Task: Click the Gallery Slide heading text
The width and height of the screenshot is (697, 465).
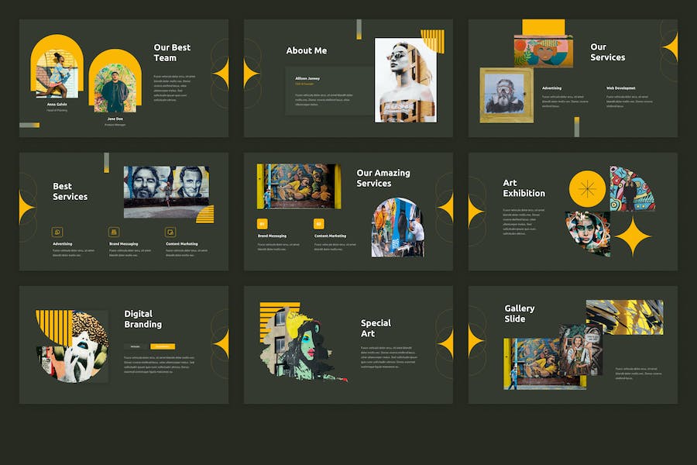Action: pyautogui.click(x=519, y=313)
